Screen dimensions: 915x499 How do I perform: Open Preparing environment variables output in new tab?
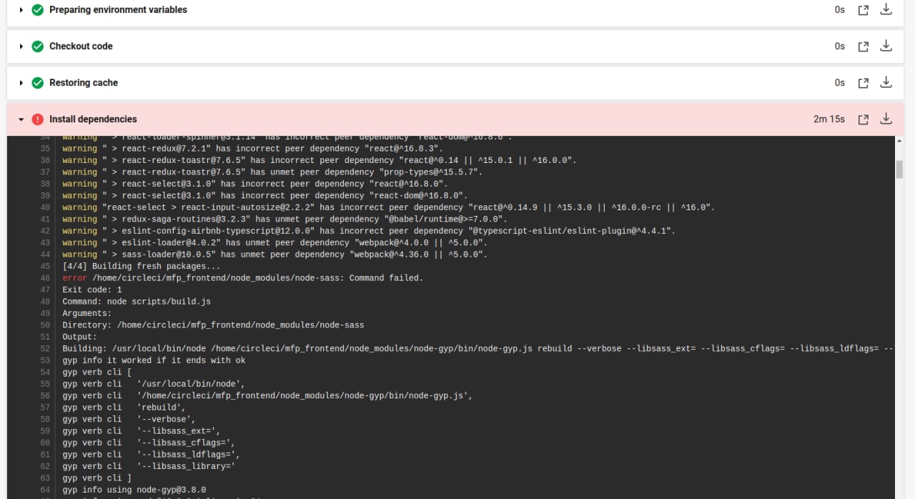863,10
